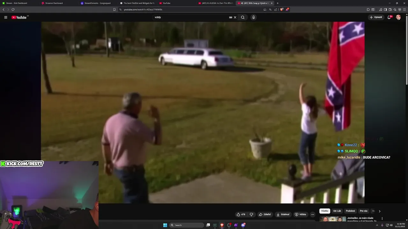Expand the system tray hidden icons chevron
The width and height of the screenshot is (408, 229).
coord(376,225)
